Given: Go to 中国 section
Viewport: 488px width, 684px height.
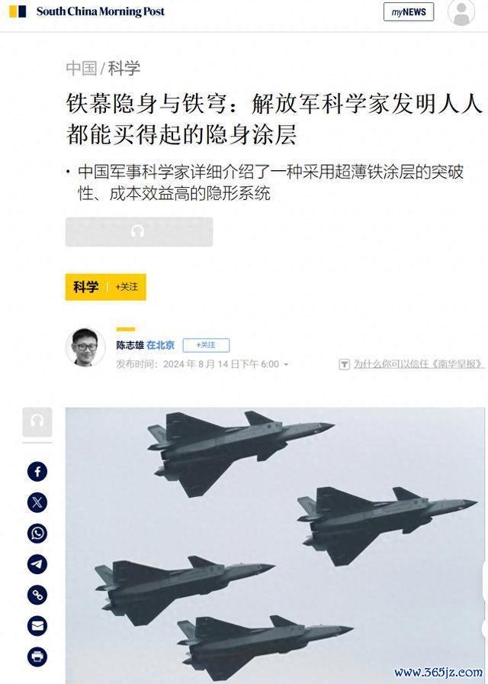Looking at the screenshot, I should [x=82, y=68].
